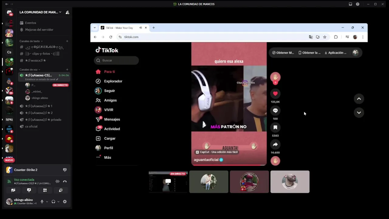Viewport: 389px width, 219px height.
Task: Open Discord direct messages home icon
Action: [x=9, y=12]
